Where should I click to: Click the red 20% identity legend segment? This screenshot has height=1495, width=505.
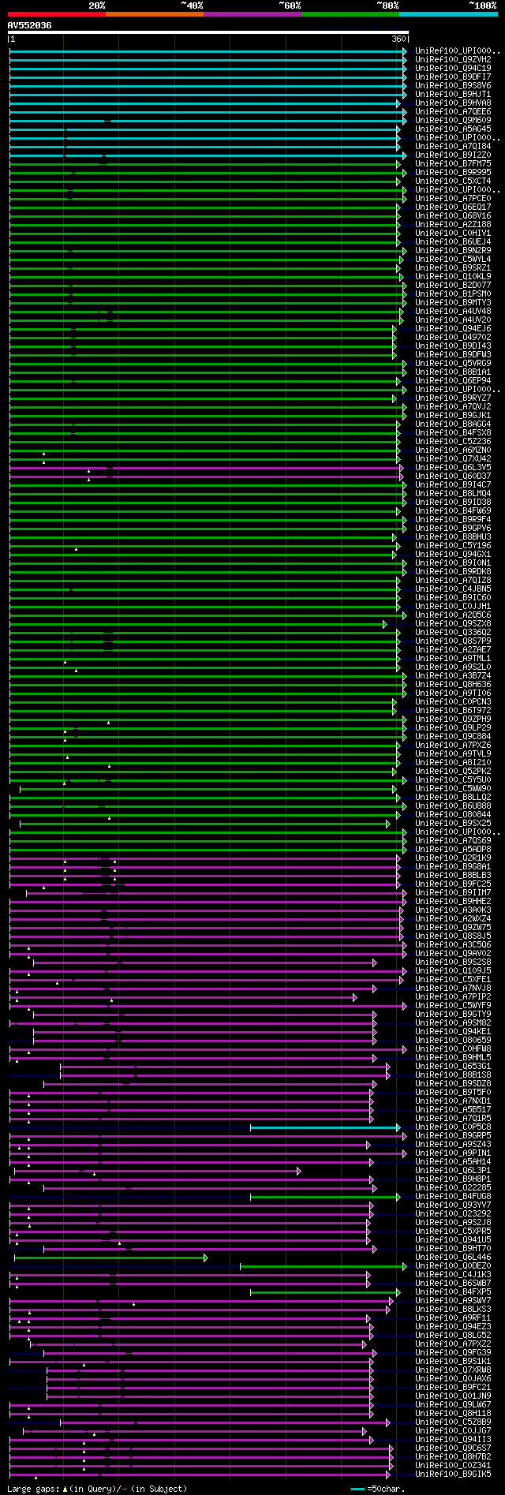56,14
